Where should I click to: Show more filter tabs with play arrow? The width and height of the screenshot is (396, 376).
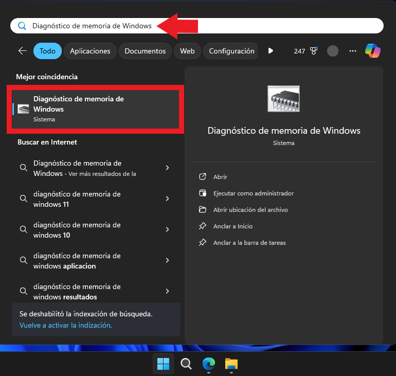271,51
